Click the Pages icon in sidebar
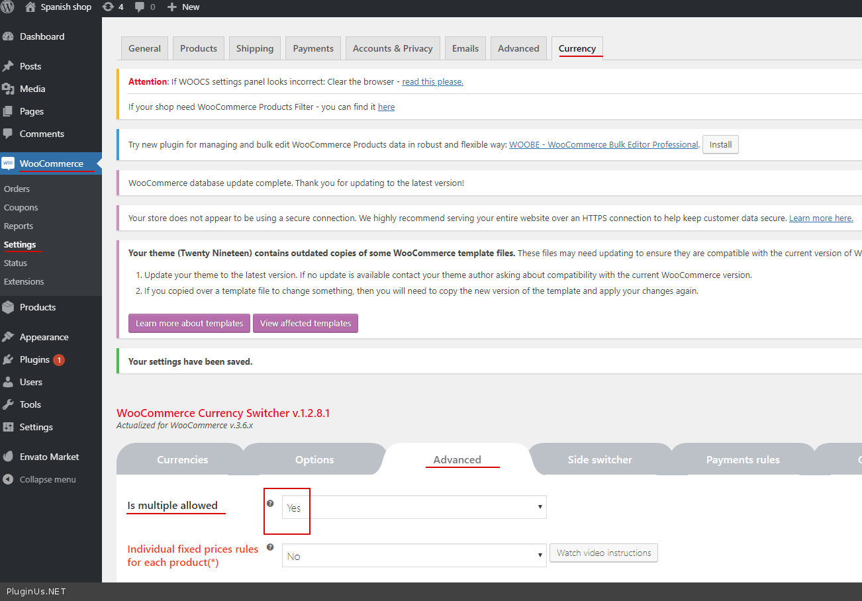Screen dimensions: 862x601 (8, 111)
